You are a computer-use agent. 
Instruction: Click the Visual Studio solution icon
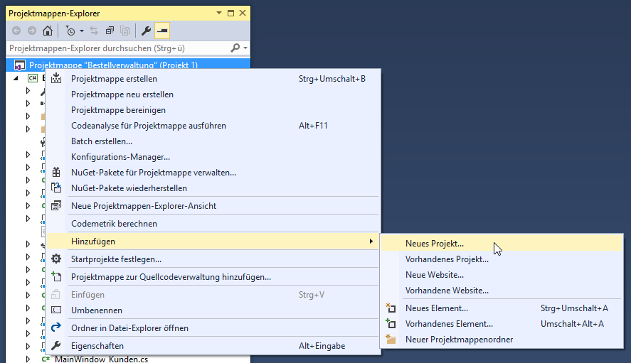click(19, 65)
